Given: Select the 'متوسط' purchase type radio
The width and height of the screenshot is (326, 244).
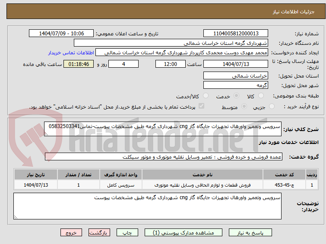Looking at the screenshot, I should (244, 106).
